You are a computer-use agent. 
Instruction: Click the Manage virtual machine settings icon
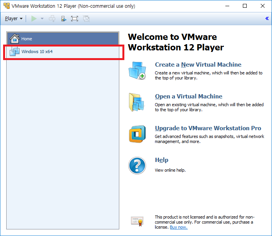tap(64, 19)
